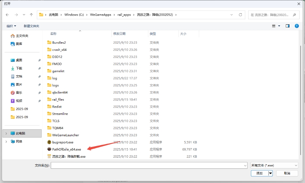Sort by the 修改日期 column header
The image size is (305, 183).
119,34
